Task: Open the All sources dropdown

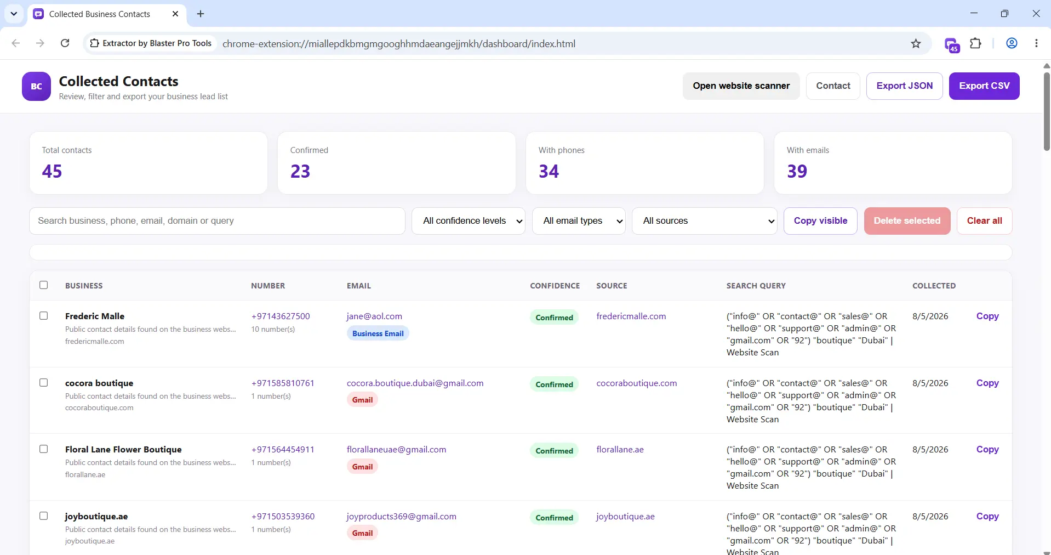Action: pos(705,221)
